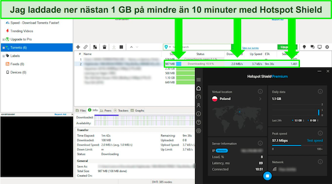This screenshot has height=184, width=332.
Task: Open the Take our survey link
Action: 250,48
